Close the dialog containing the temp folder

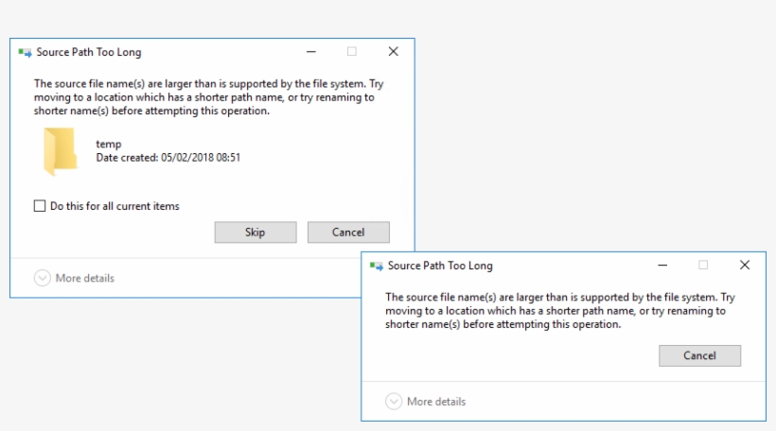(393, 52)
